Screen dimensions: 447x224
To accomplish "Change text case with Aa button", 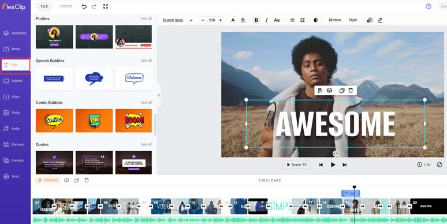I will (277, 20).
